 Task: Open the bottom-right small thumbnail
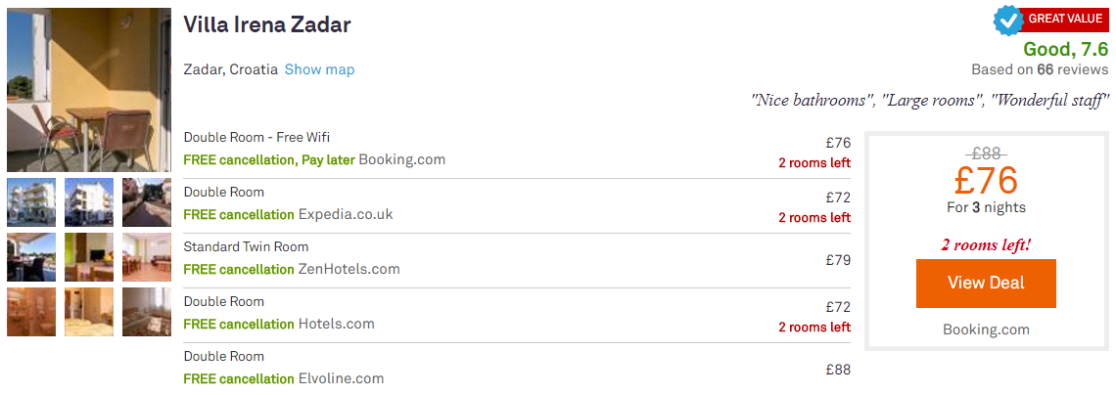coord(147,312)
